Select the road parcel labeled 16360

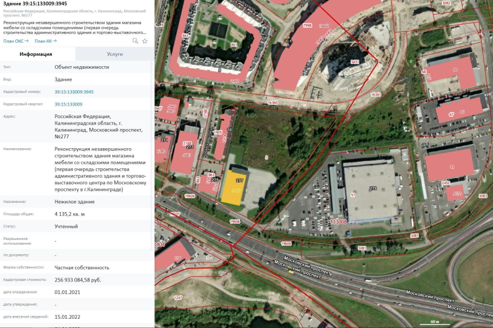click(273, 103)
